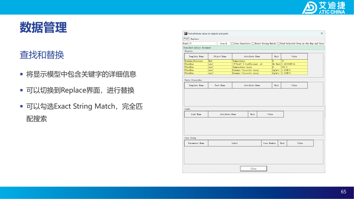Switch to the Replace tab
The width and height of the screenshot is (354, 199).
195,39
